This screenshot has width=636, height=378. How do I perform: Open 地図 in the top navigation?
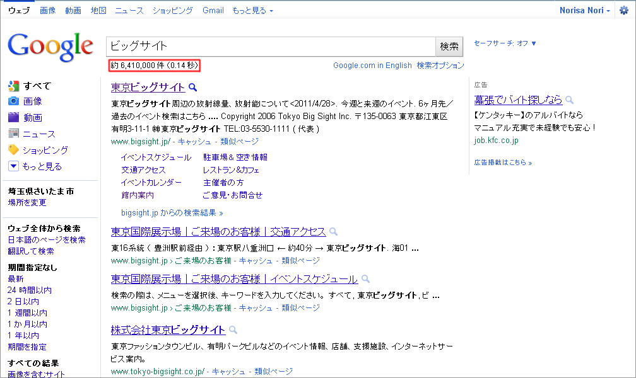(x=98, y=11)
